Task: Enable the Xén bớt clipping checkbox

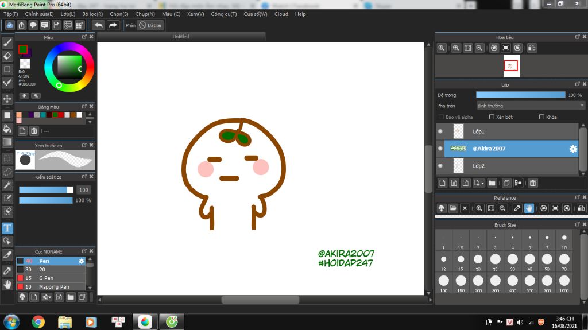Action: coord(492,117)
